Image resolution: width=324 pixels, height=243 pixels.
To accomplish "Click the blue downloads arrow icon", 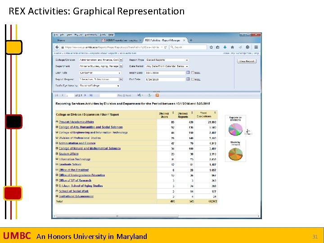I will pos(225,47).
